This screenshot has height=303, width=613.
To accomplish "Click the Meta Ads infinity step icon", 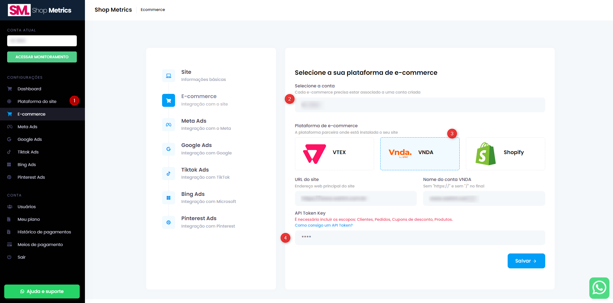I will coord(169,125).
